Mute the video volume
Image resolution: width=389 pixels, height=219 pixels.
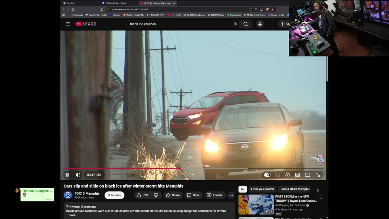point(78,175)
